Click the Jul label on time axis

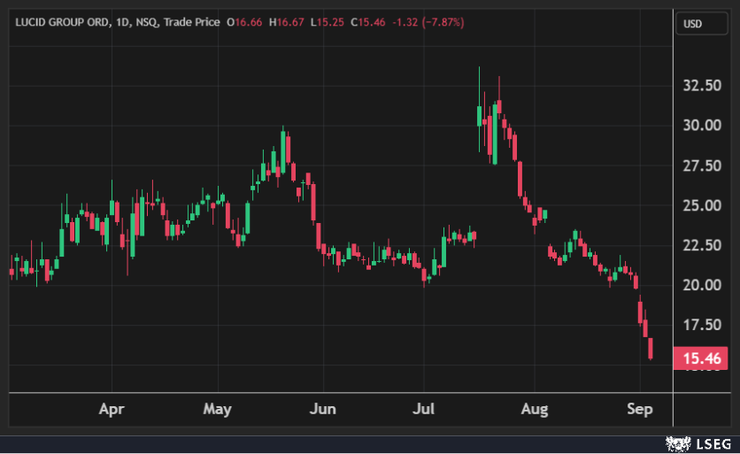point(425,410)
